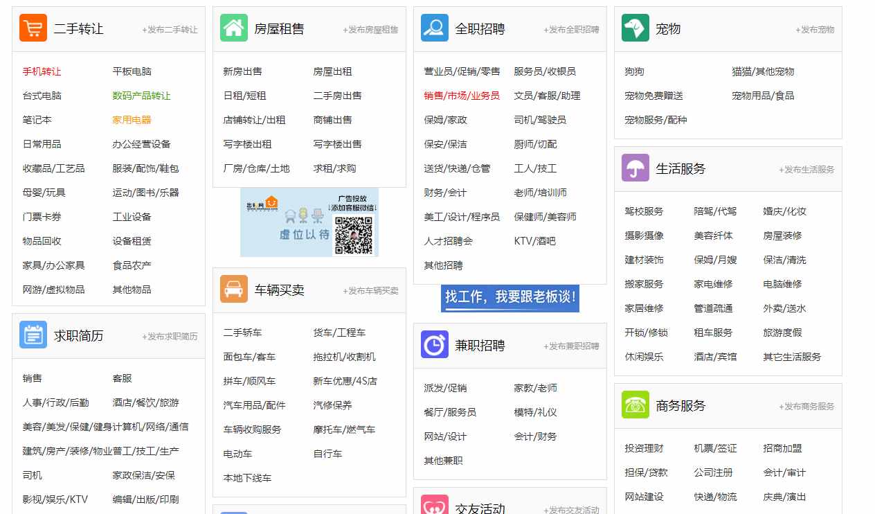Select 销售/市场/业务员 job category
This screenshot has height=514, width=875.
tap(462, 96)
